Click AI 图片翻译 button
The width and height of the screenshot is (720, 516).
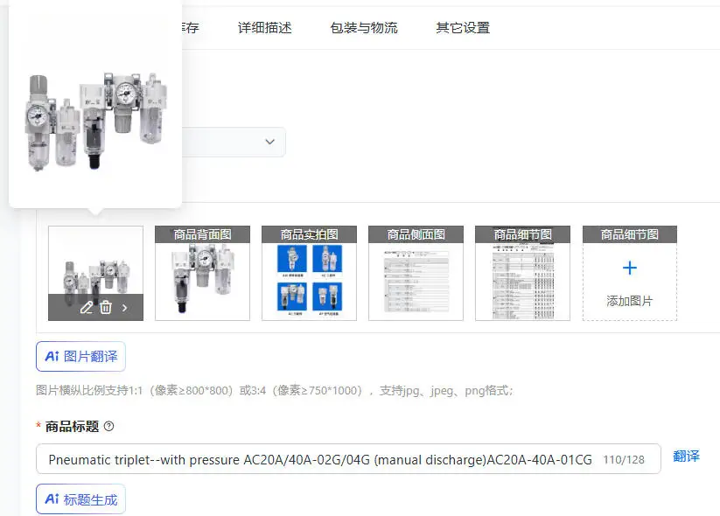point(80,356)
